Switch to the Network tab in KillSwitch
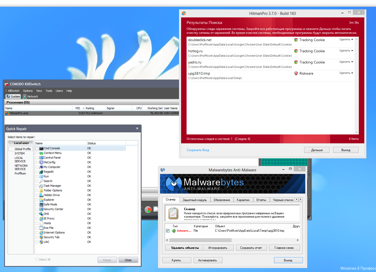Image resolution: width=376 pixels, height=272 pixels. (x=30, y=96)
